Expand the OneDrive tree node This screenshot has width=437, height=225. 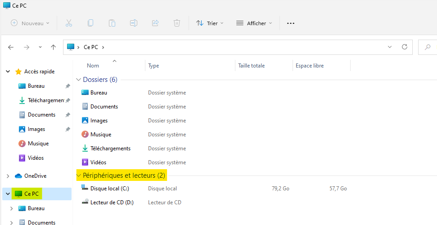(8, 176)
